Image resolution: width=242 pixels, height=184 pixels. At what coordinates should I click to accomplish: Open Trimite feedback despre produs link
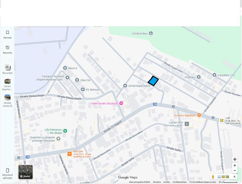coord(203,182)
